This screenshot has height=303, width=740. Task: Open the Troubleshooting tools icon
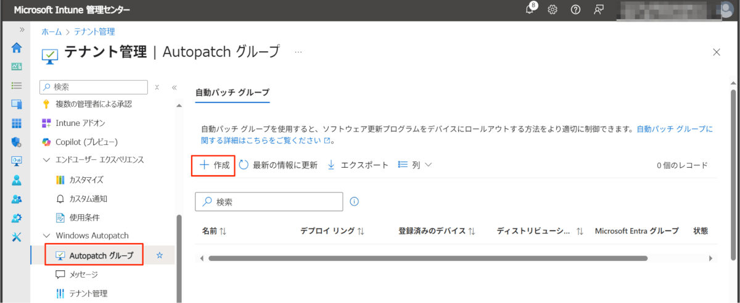[17, 237]
